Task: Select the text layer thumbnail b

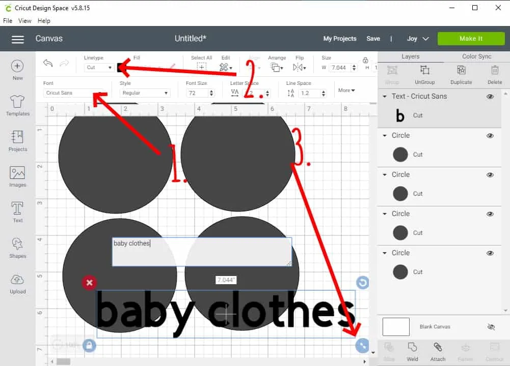Action: coord(400,115)
